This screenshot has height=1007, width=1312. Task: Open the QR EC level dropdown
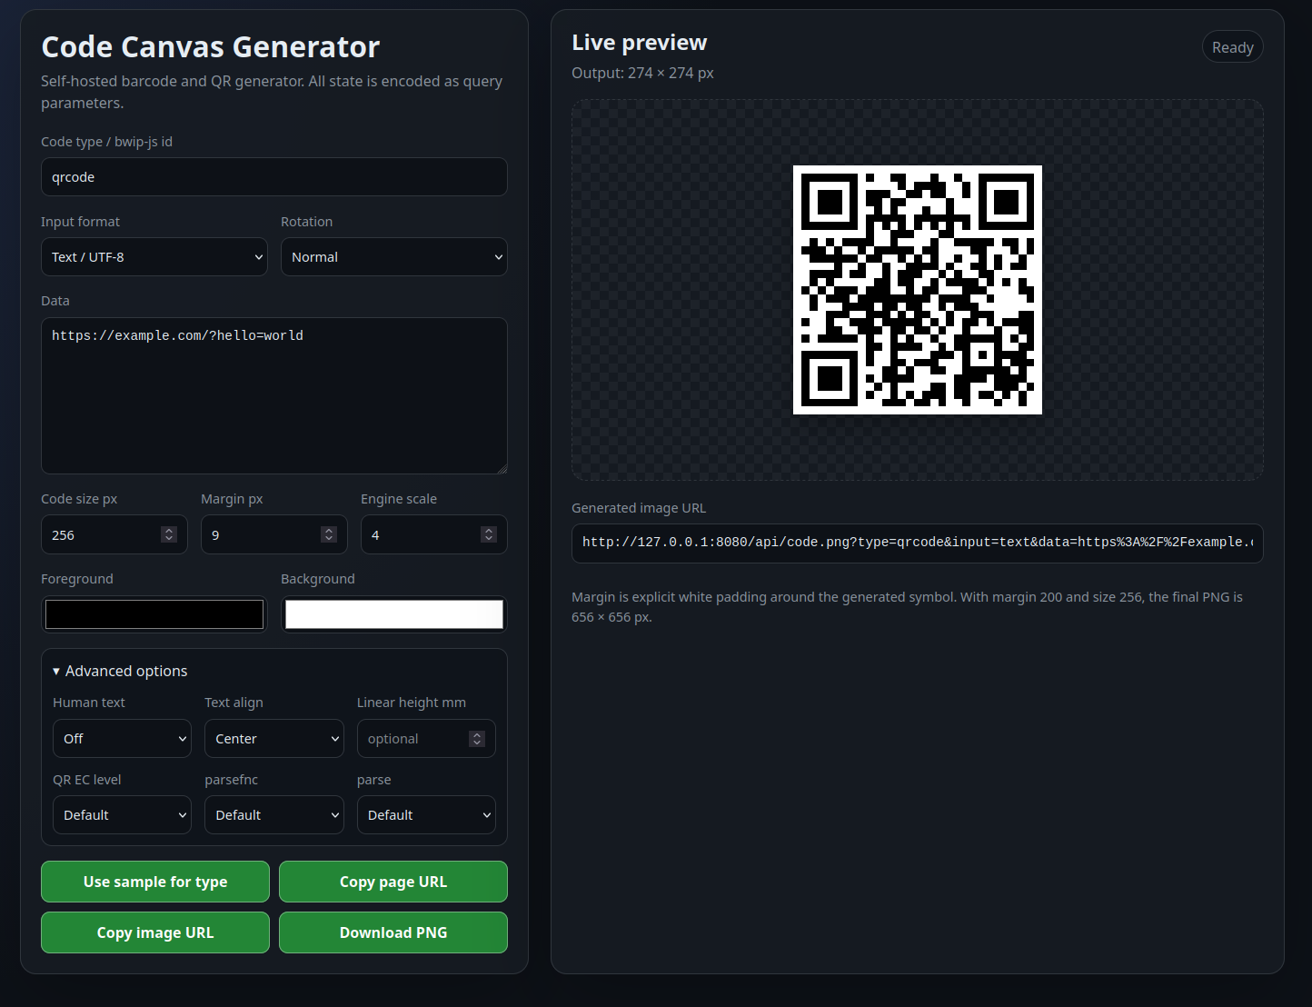point(122,815)
